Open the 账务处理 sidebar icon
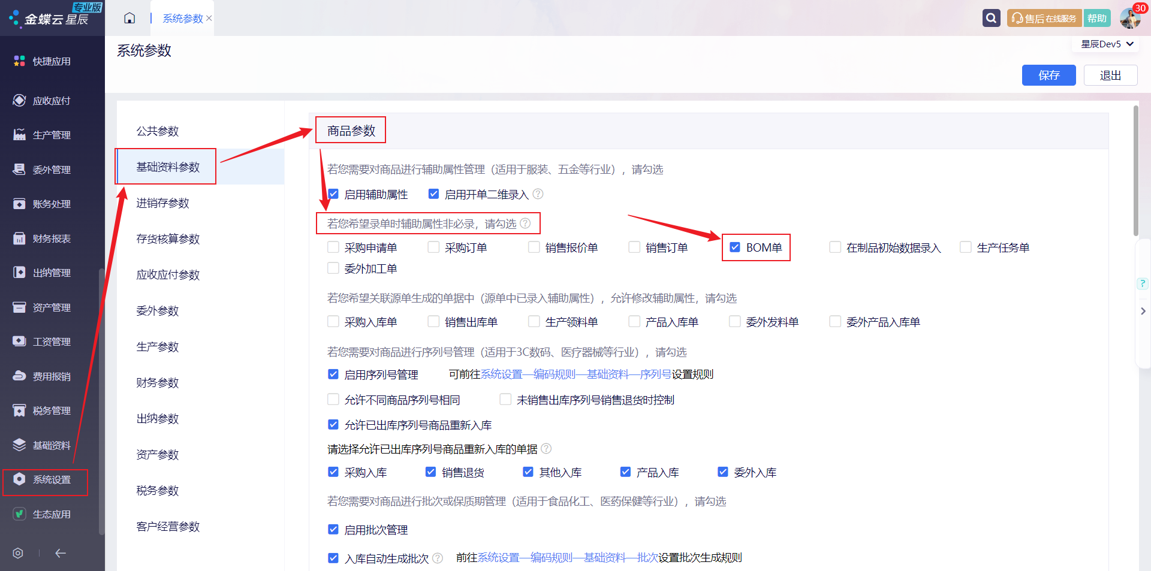 [19, 204]
